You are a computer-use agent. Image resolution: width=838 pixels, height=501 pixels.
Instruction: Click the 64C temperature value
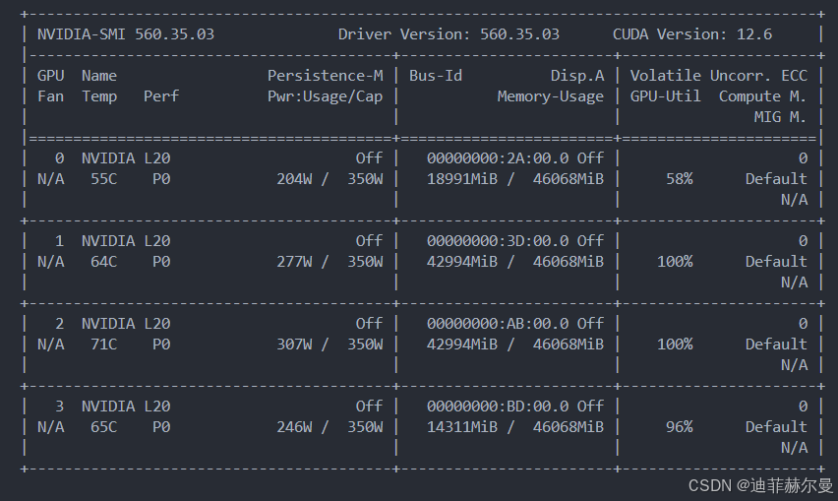click(x=103, y=262)
